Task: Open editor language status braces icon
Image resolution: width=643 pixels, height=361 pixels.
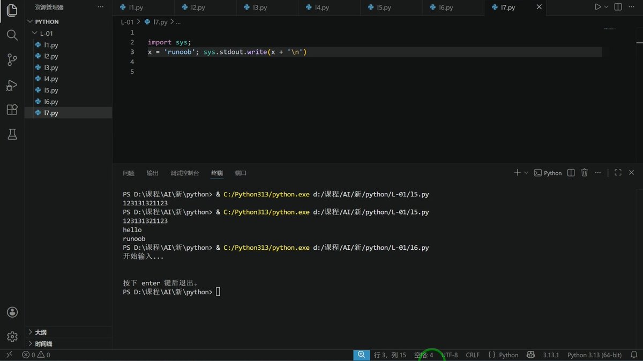Action: pos(491,355)
